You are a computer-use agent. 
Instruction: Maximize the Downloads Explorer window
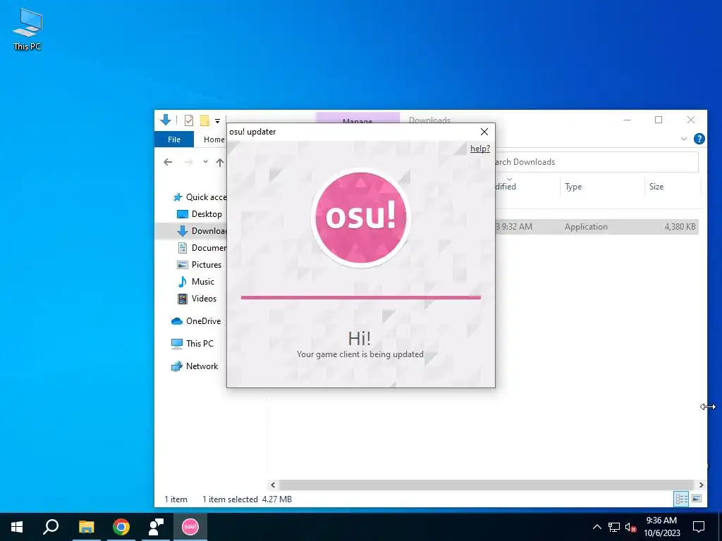pyautogui.click(x=659, y=120)
